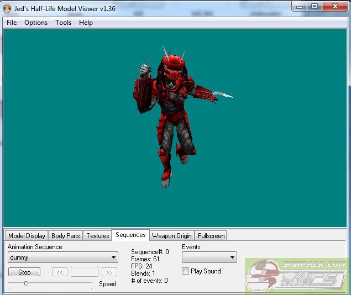This screenshot has width=351, height=295.
Task: Open the Help menu
Action: pos(86,23)
